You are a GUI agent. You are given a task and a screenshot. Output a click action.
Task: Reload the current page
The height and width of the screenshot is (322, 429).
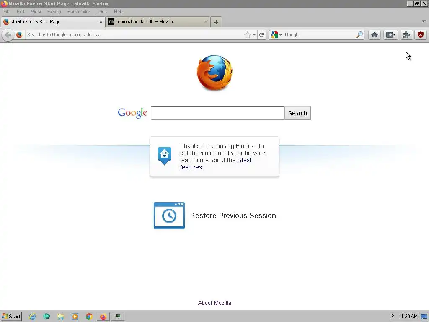pyautogui.click(x=261, y=35)
